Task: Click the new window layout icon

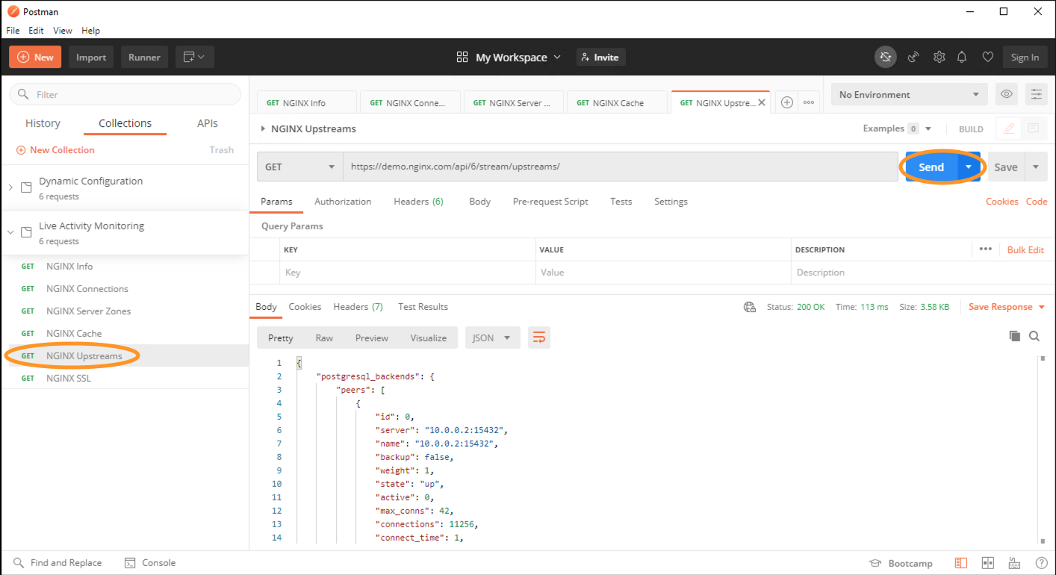Action: tap(195, 57)
